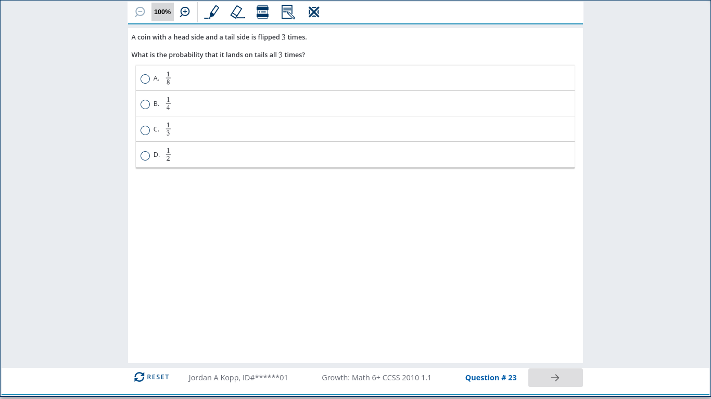The width and height of the screenshot is (711, 399).
Task: Click the Question # 23 label
Action: point(491,378)
